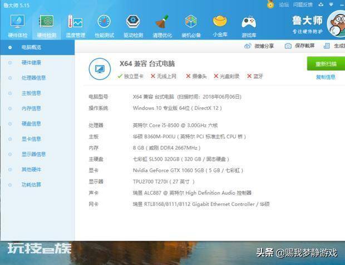Open the title bar dropdown menu arrow
Image resolution: width=345 pixels, height=265 pixels.
331,4
